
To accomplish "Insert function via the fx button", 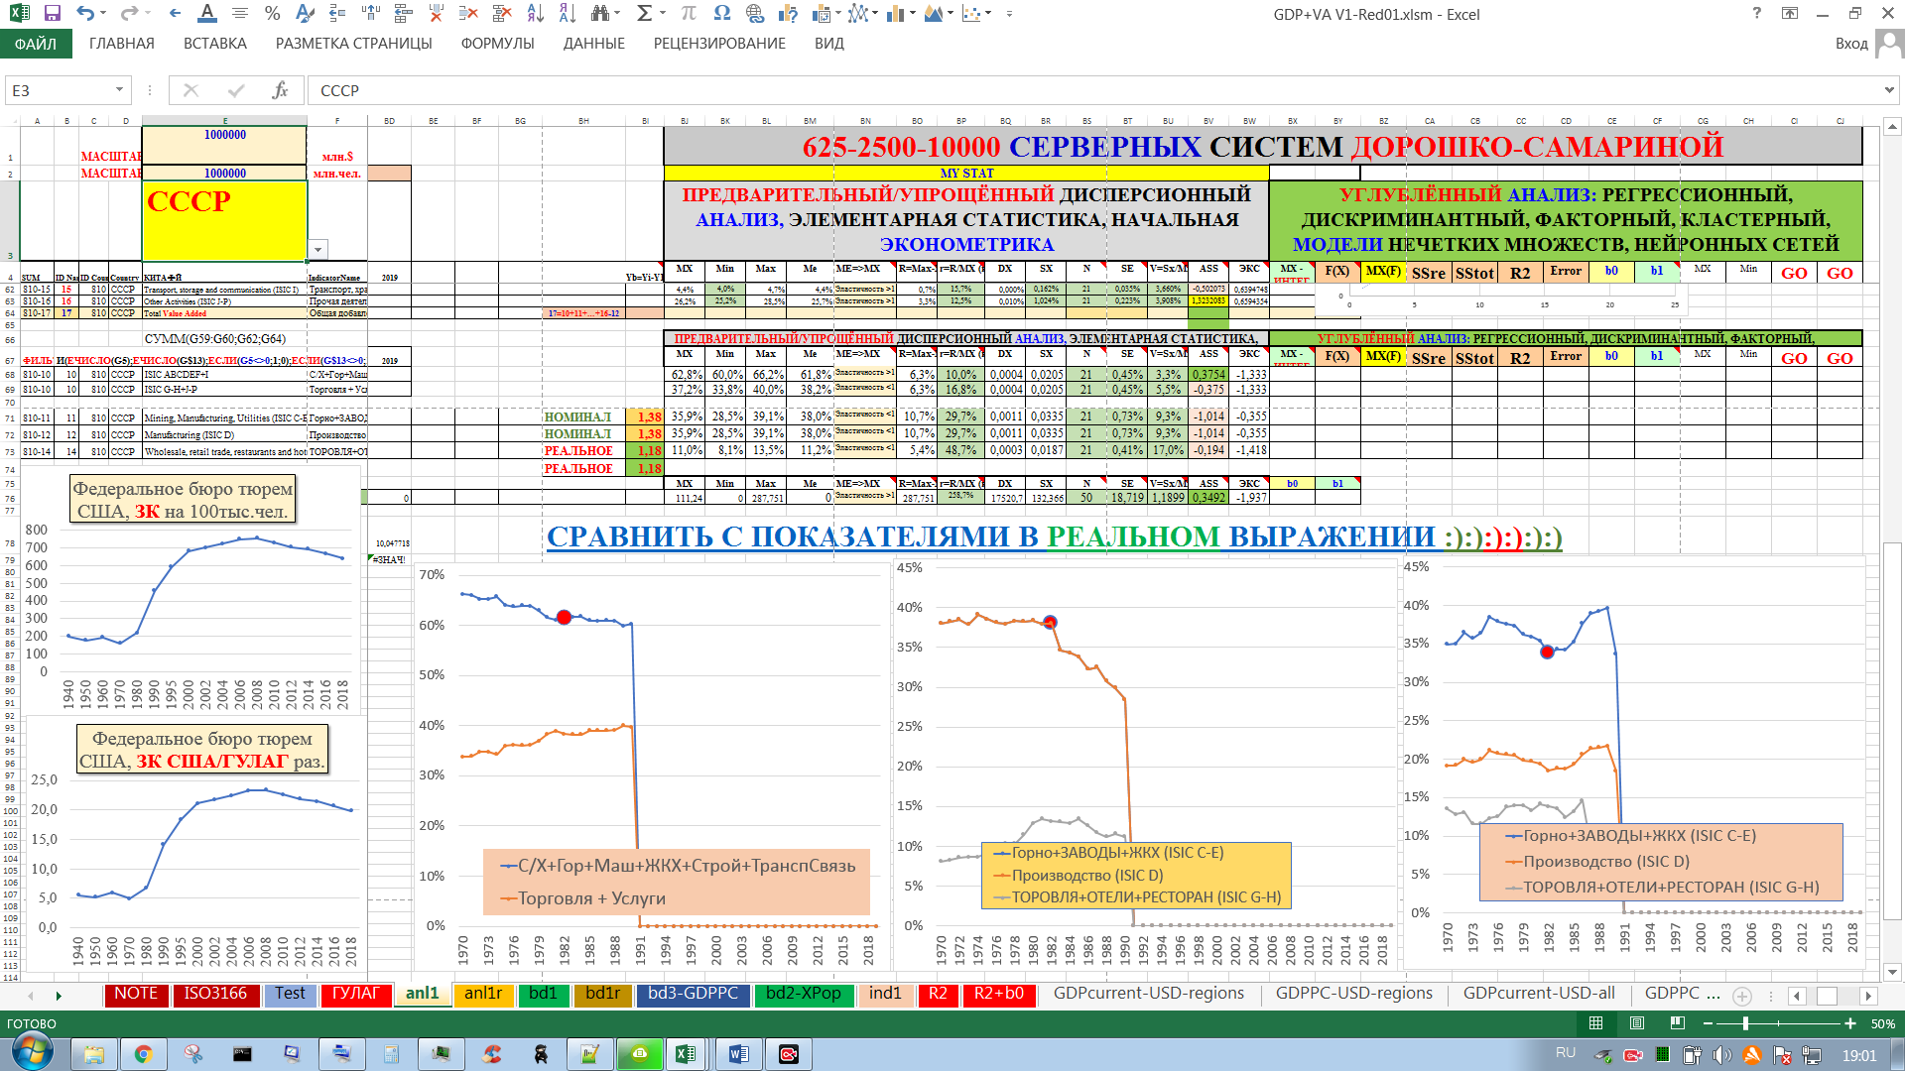I will pyautogui.click(x=280, y=90).
